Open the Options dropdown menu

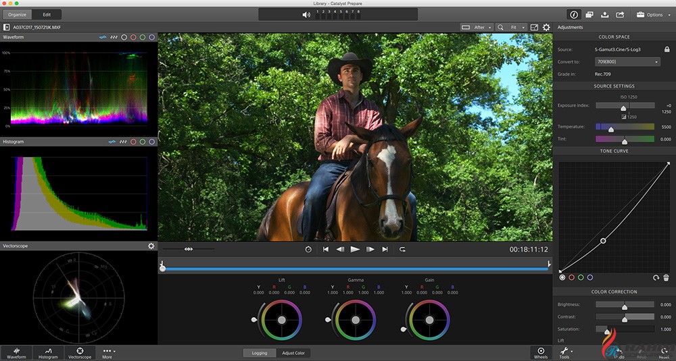tap(654, 14)
